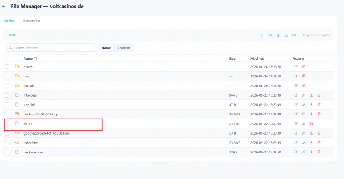Screen dimensions: 344x179
Task: Open the assets folder
Action: [28, 67]
